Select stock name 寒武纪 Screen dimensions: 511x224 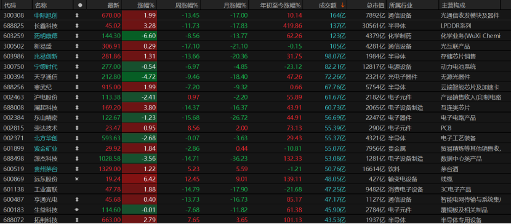coord(42,87)
